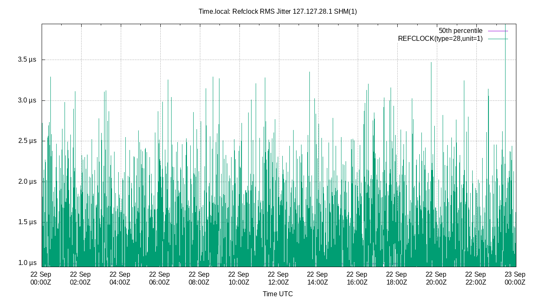
Task: Click the '22 Sep 14:00Z' x-axis label
Action: (318, 278)
